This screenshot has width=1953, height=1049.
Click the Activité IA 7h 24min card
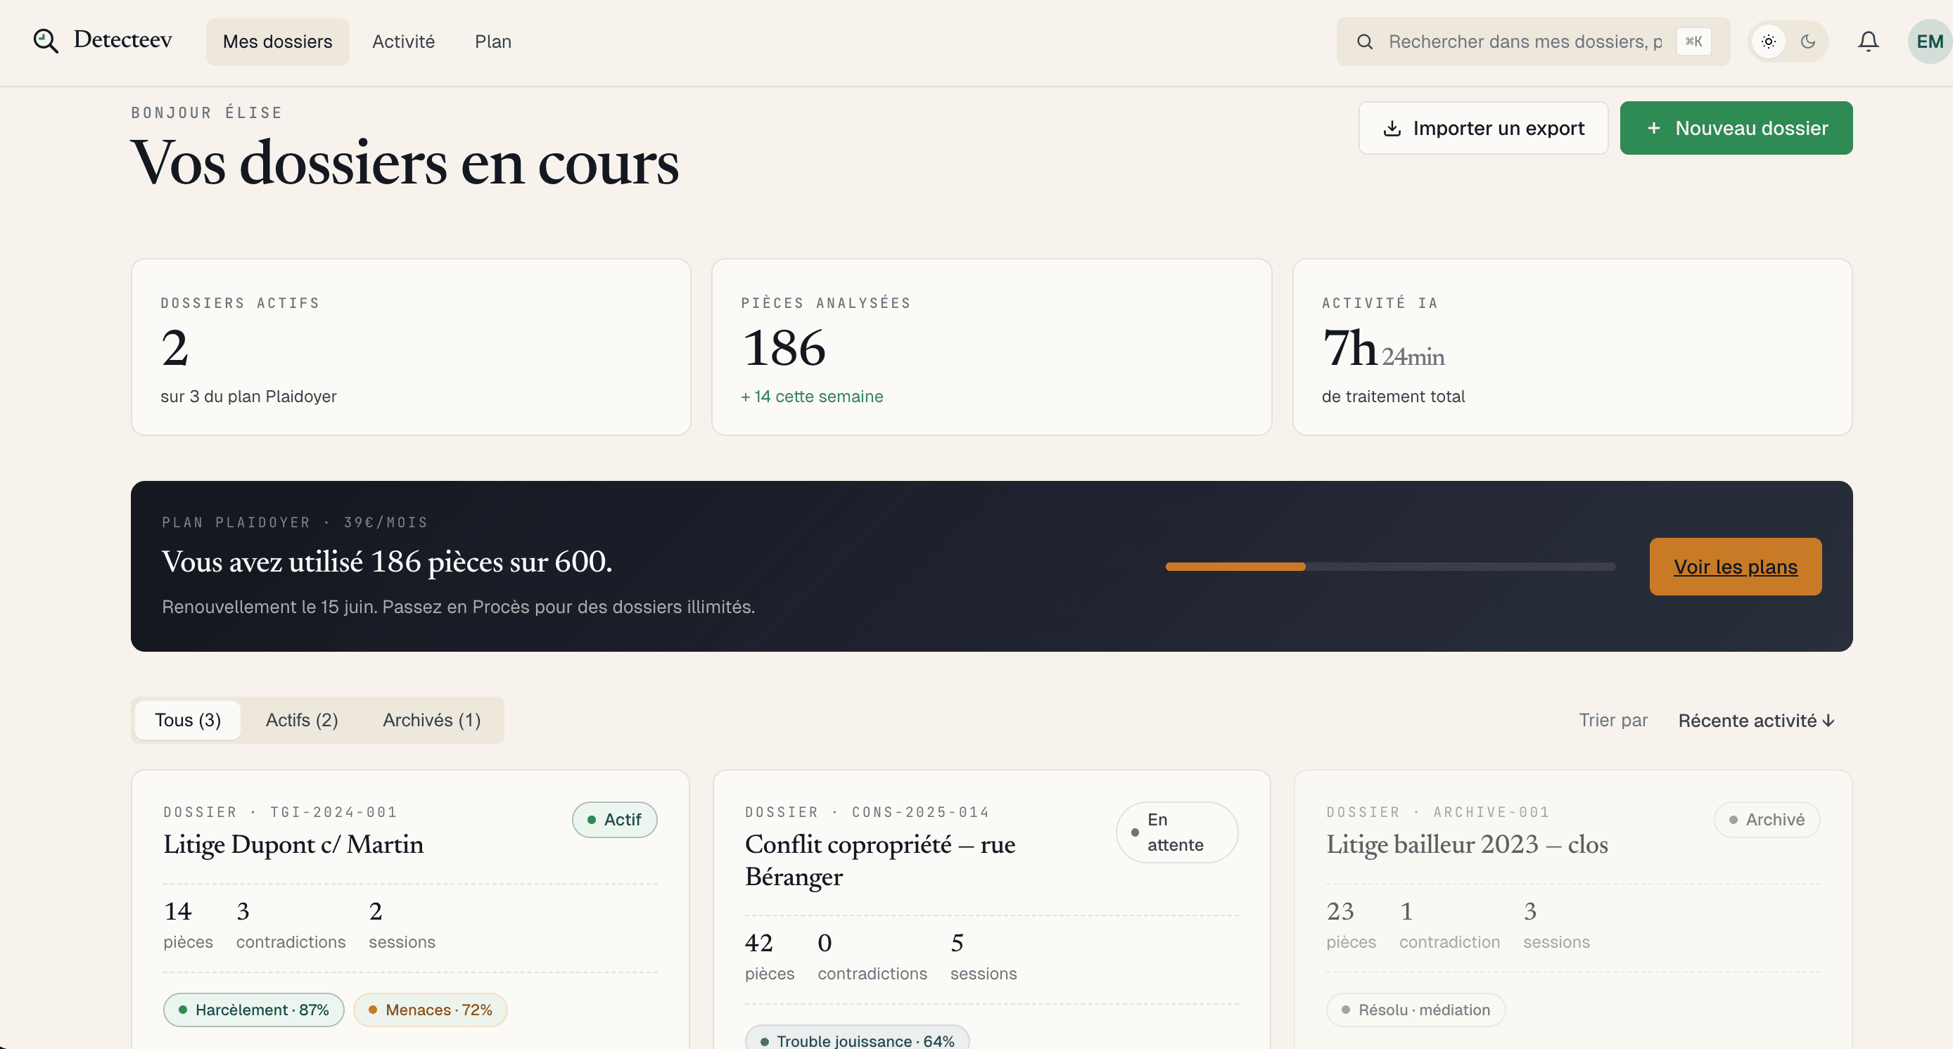(1572, 347)
